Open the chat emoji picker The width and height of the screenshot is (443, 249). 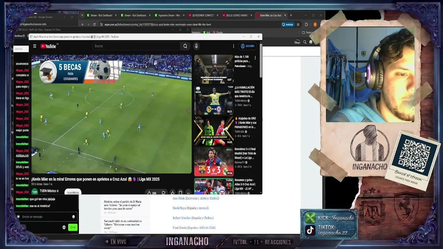point(73,217)
